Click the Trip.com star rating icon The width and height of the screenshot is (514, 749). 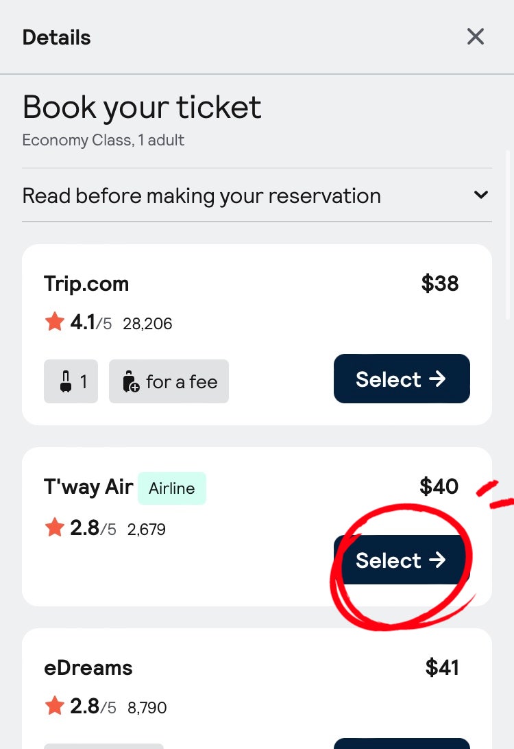[x=54, y=322]
